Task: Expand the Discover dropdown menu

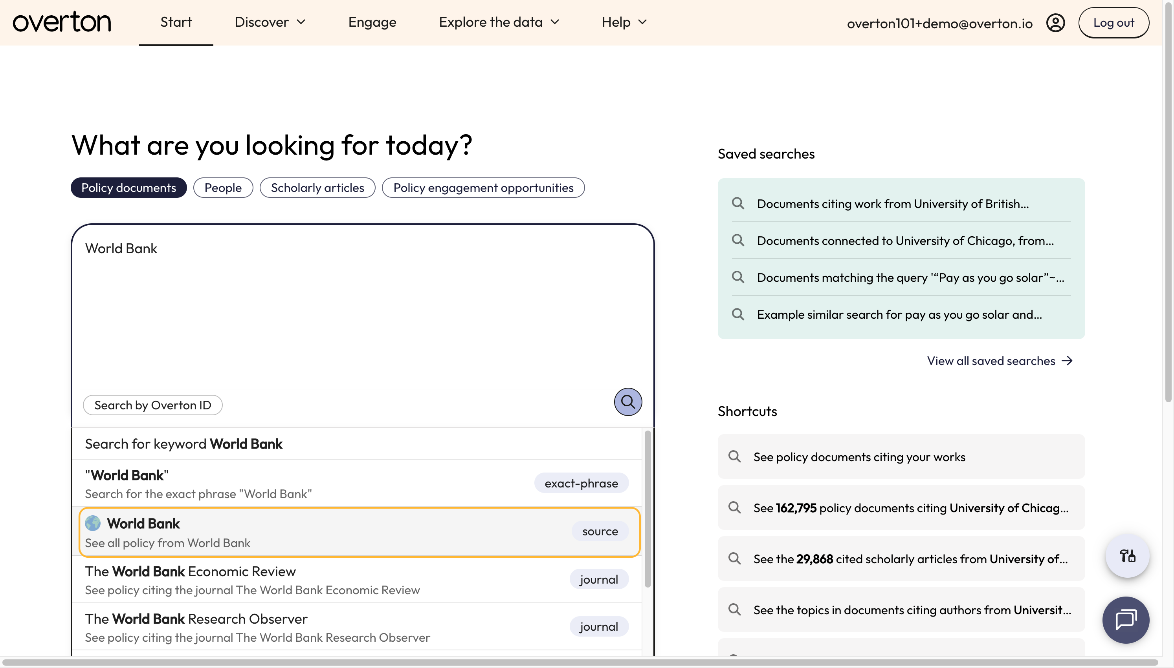Action: point(270,22)
